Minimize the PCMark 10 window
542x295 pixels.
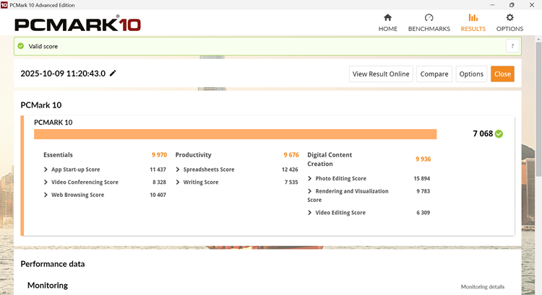[492, 5]
